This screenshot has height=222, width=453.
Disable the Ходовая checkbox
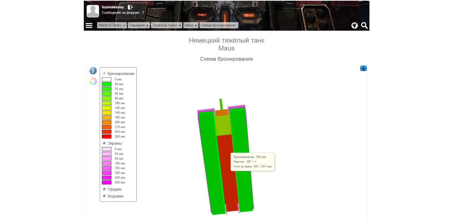(x=105, y=196)
